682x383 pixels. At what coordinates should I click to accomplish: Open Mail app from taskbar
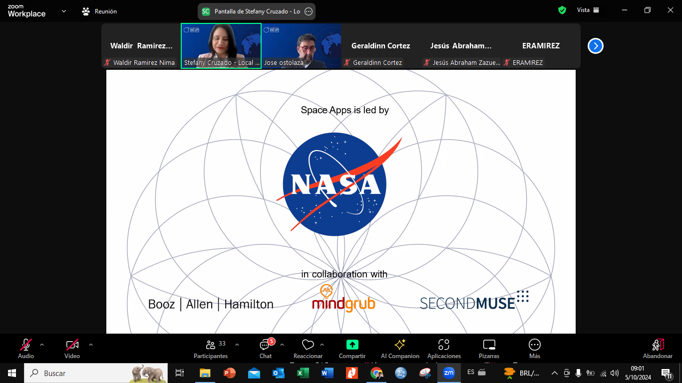tap(254, 373)
